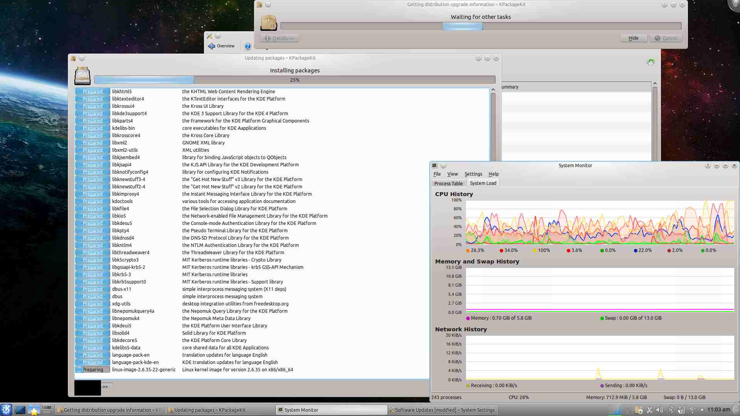The width and height of the screenshot is (740, 416).
Task: Click the help icon beside Overview
Action: 248,46
